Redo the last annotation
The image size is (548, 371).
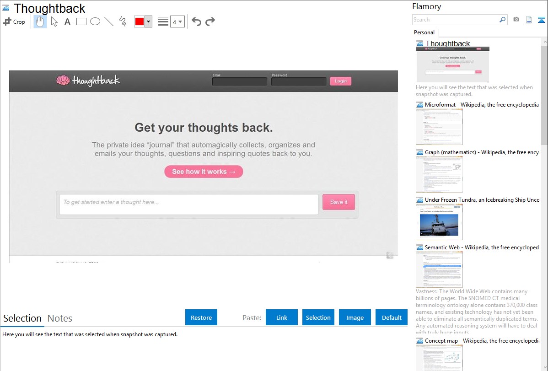(x=210, y=22)
